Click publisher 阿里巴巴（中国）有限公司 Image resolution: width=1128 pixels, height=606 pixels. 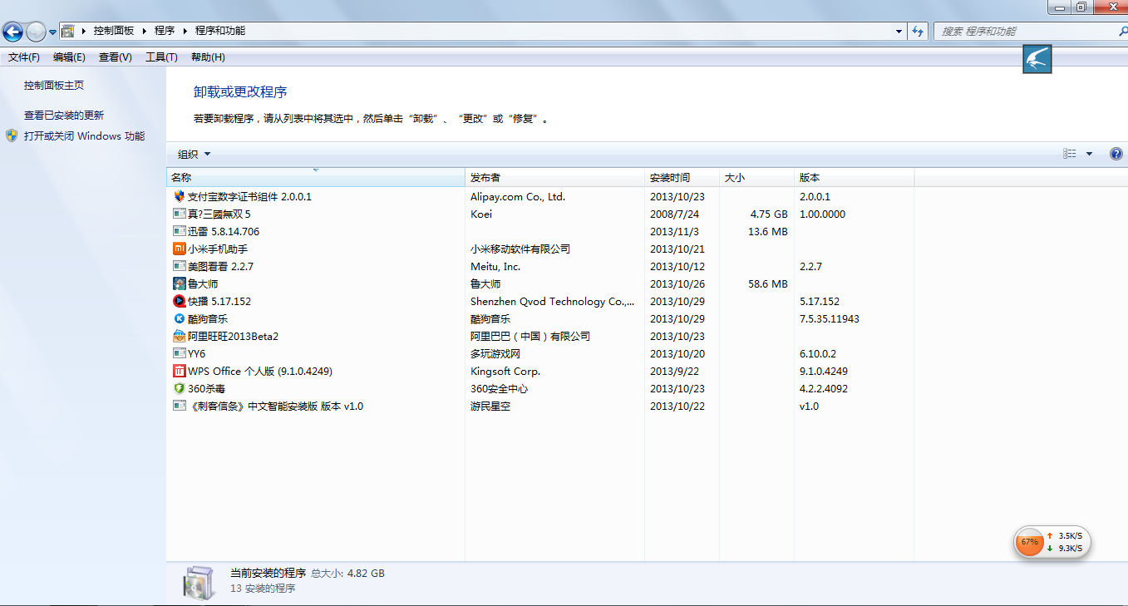530,337
